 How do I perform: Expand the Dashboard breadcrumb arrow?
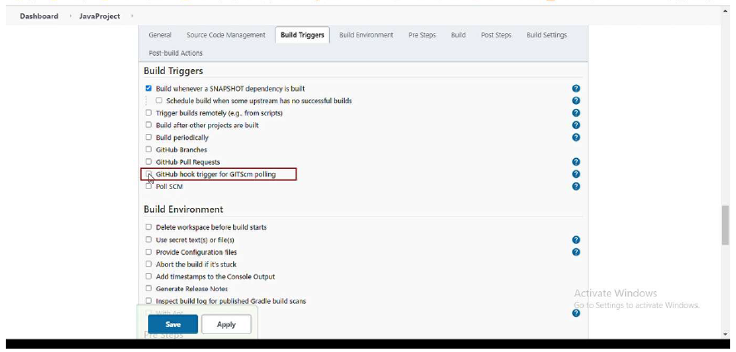tap(71, 16)
